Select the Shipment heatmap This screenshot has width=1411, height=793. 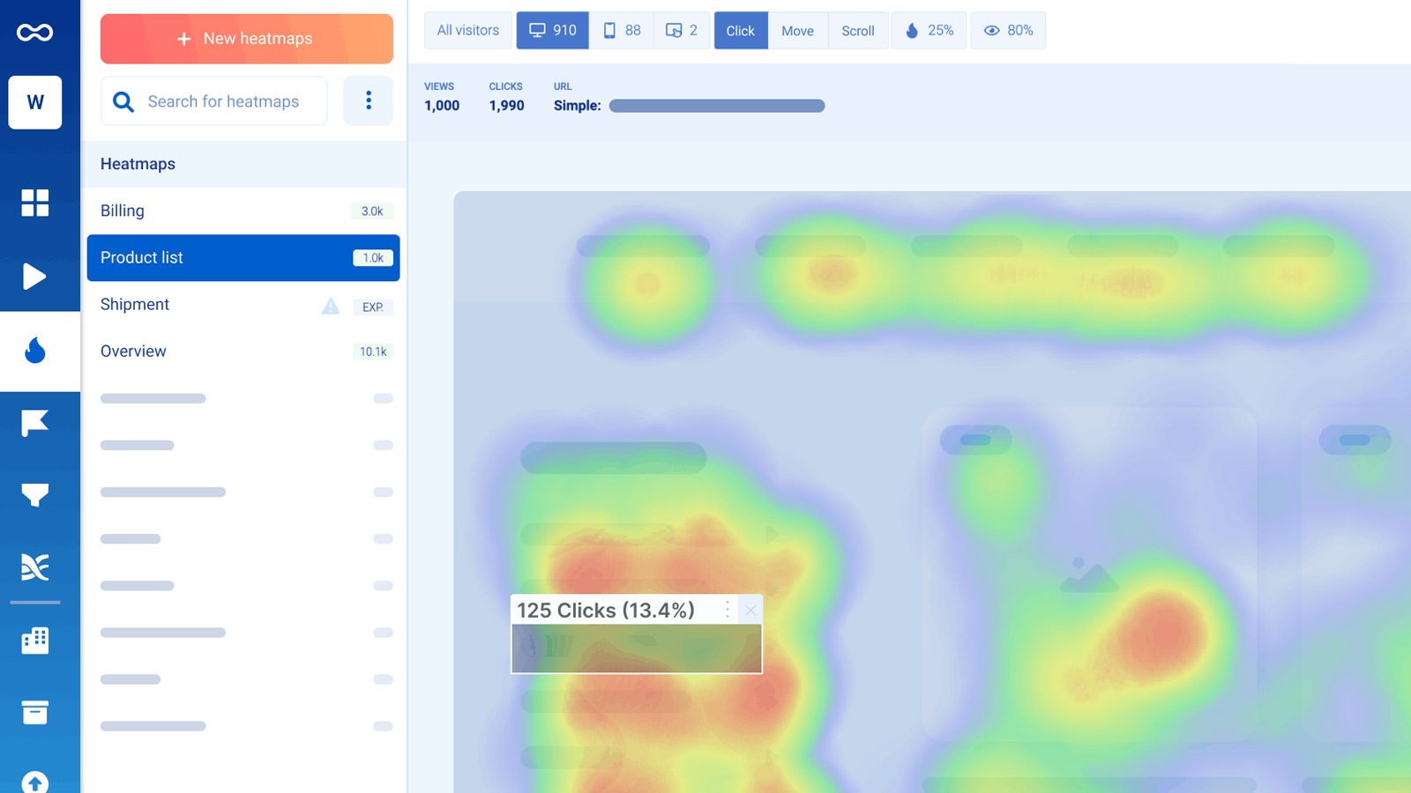pos(243,304)
